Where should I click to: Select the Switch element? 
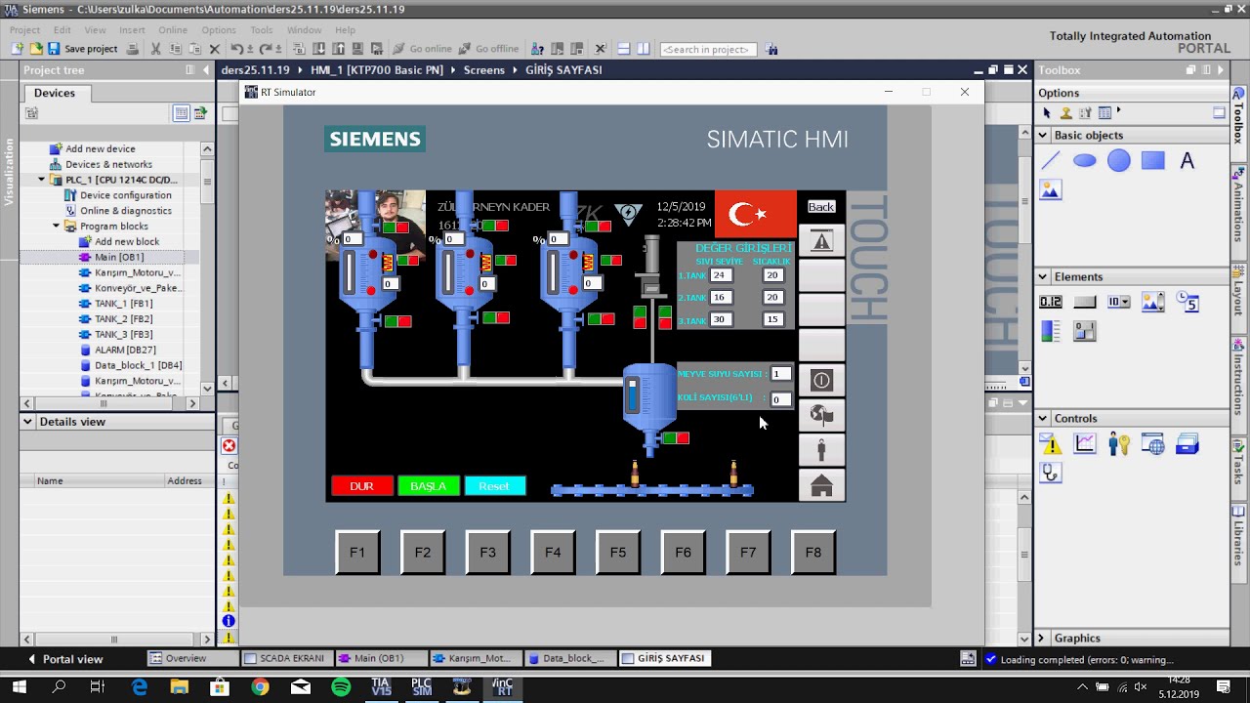[x=1085, y=332]
